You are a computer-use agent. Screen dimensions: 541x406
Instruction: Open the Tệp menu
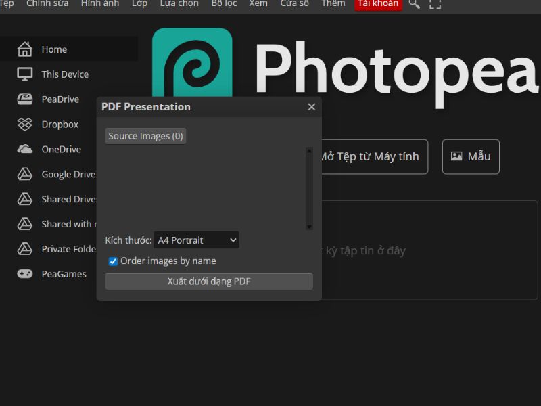(x=7, y=3)
